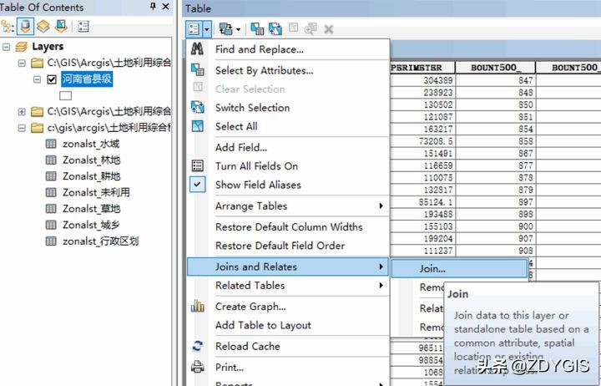Collapse the first C:\GIS\Arcgis folder
The image size is (601, 386).
click(x=22, y=63)
